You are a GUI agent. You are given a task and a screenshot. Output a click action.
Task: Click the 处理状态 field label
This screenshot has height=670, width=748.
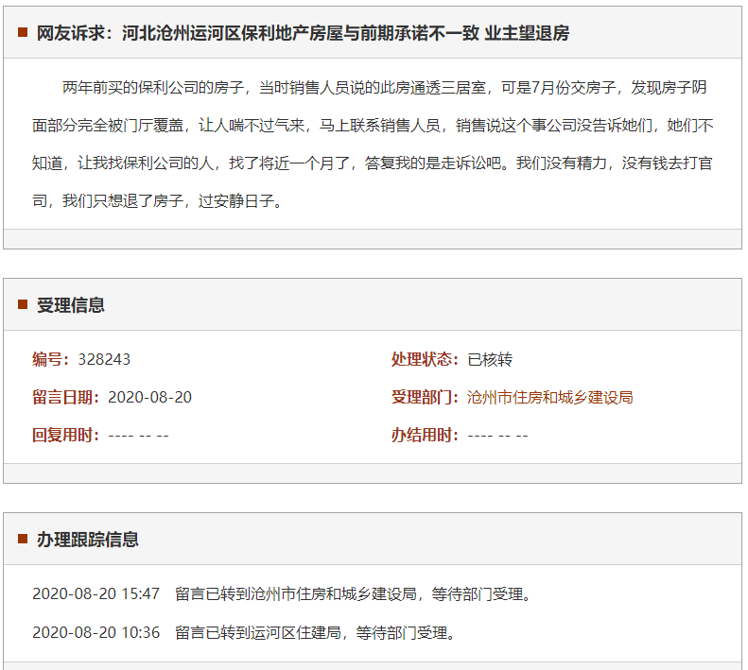point(425,359)
